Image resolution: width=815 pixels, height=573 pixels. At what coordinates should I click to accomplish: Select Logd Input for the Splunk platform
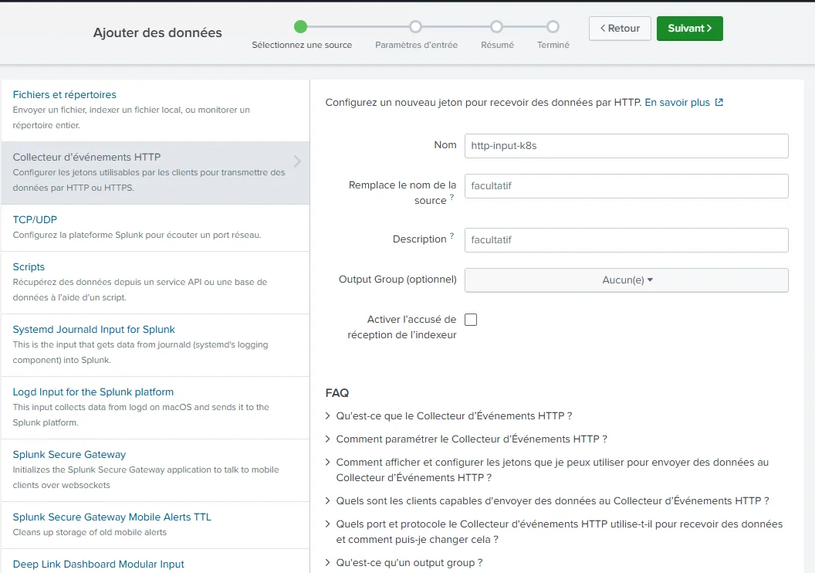pyautogui.click(x=155, y=408)
